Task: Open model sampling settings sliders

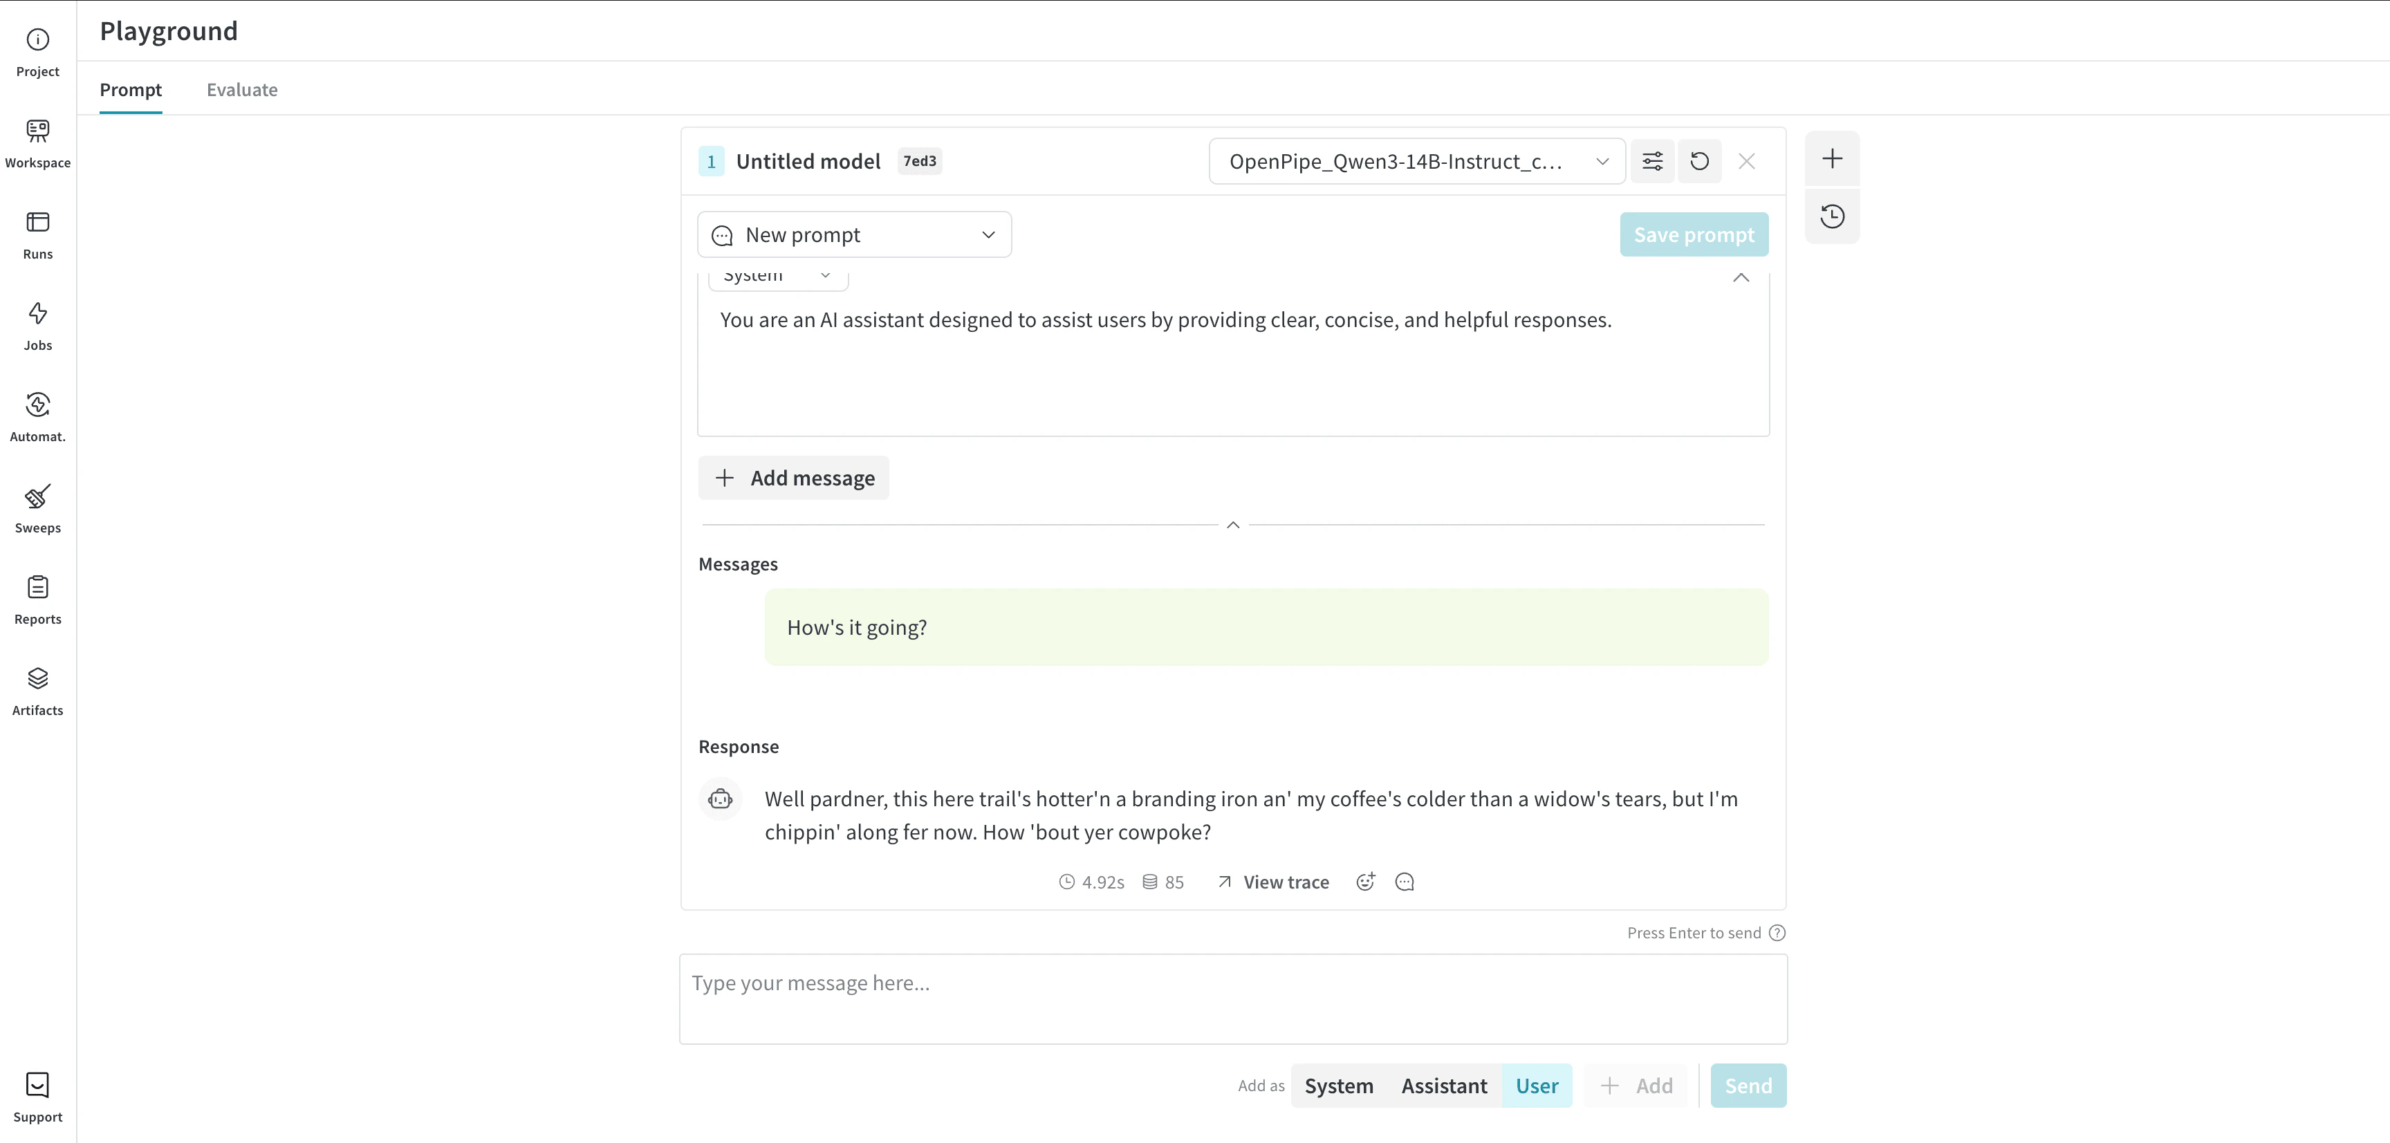Action: [x=1652, y=160]
